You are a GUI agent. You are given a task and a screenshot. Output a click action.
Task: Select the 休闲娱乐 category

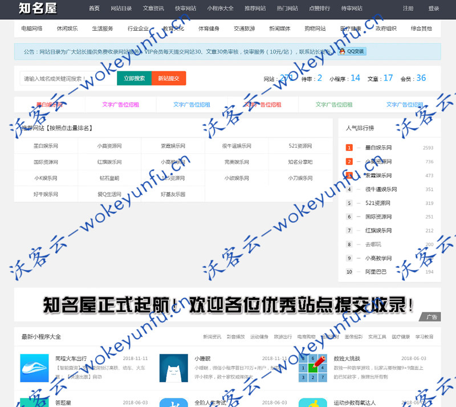[67, 29]
